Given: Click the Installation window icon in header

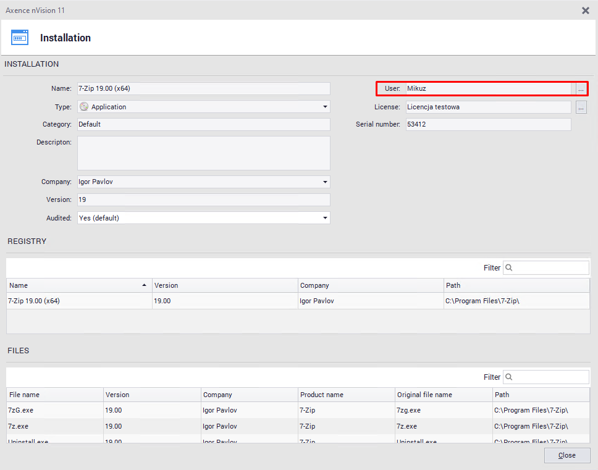Looking at the screenshot, I should tap(20, 37).
